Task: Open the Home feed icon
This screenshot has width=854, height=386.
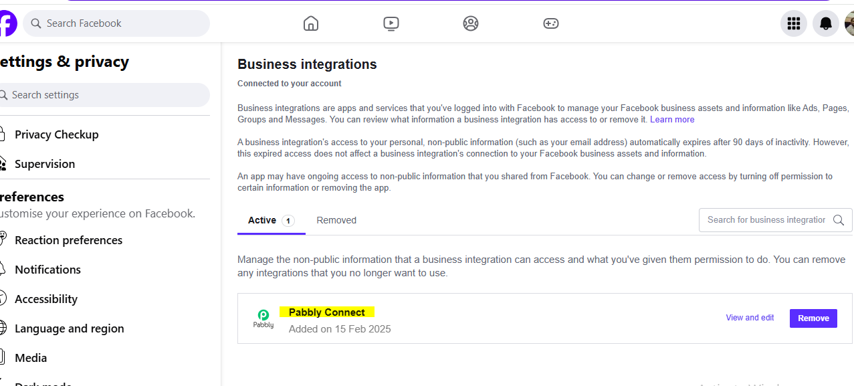Action: tap(310, 23)
